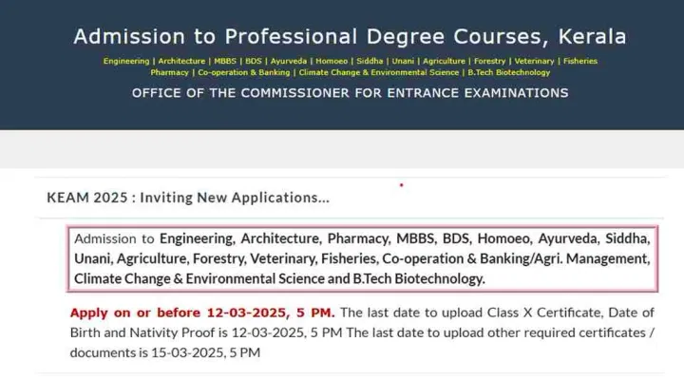
Task: Select Climate Change & Environmental Science header link
Action: 380,72
